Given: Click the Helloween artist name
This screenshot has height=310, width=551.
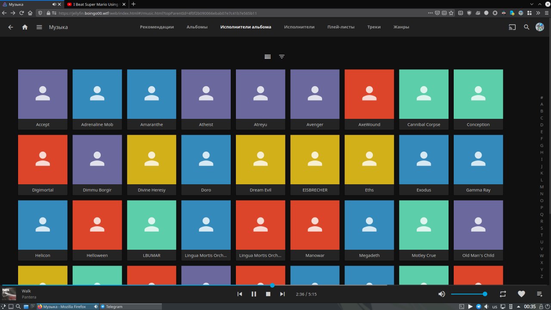Looking at the screenshot, I should pyautogui.click(x=97, y=255).
